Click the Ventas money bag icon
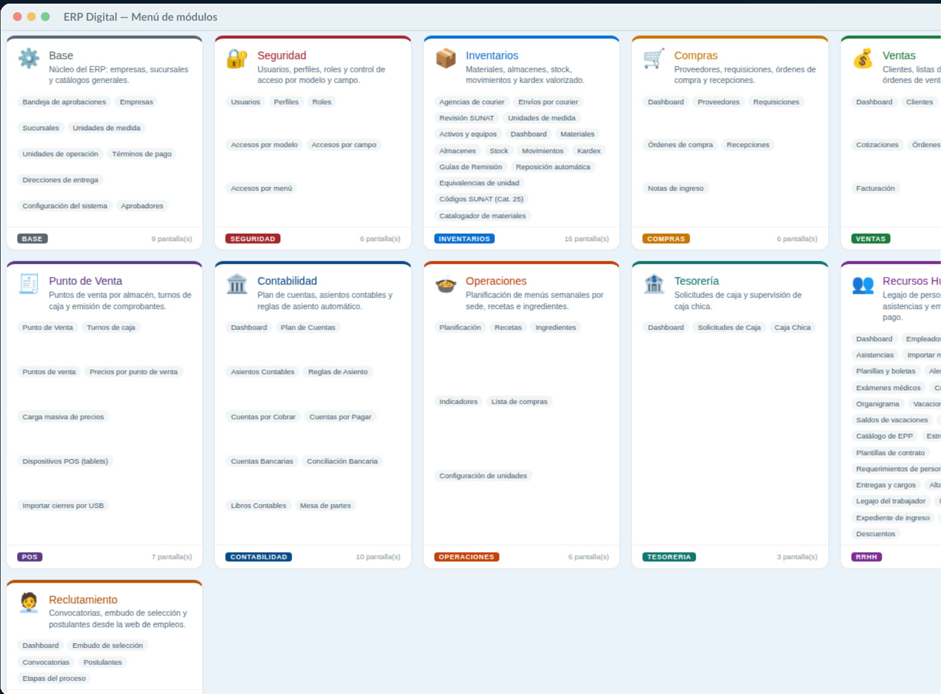 click(x=862, y=58)
